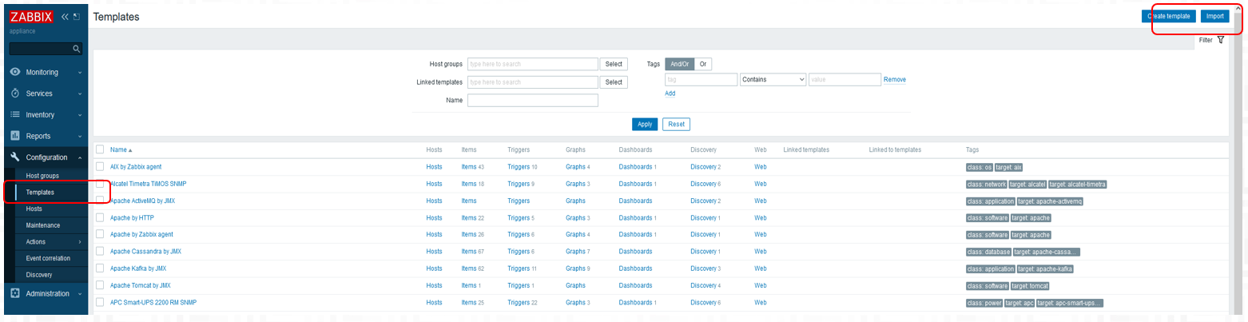This screenshot has width=1248, height=322.
Task: Open Triggers 22 for APC Smart-UPS
Action: (x=523, y=303)
